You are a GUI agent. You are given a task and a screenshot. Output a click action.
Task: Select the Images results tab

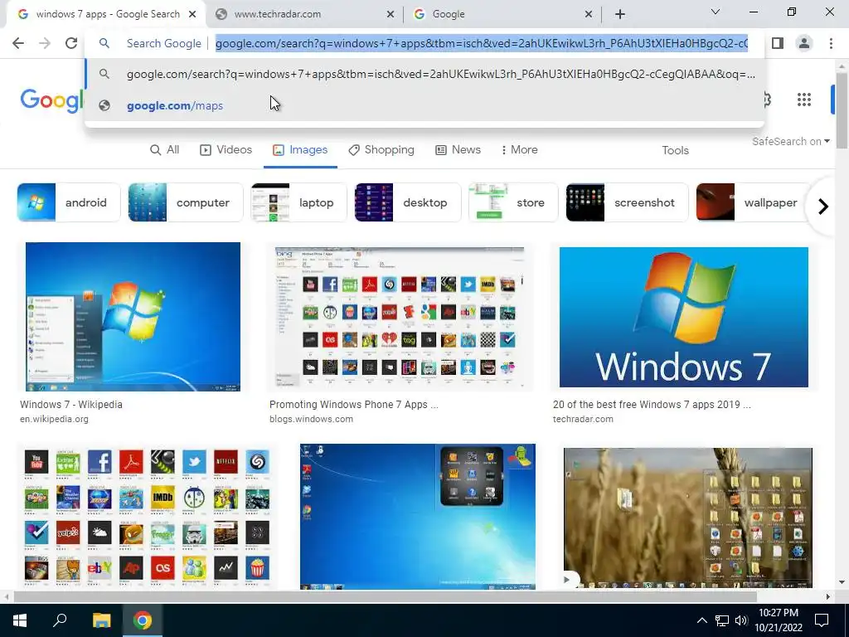[300, 150]
